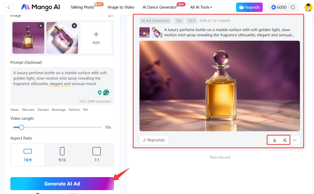Select the 1:1 aspect ratio
The width and height of the screenshot is (314, 194).
97,155
